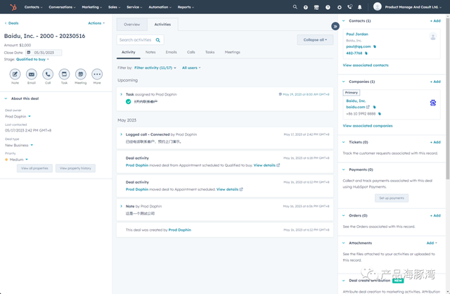Change the Qualified to buy stage dropdown
The width and height of the screenshot is (450, 294).
click(32, 59)
